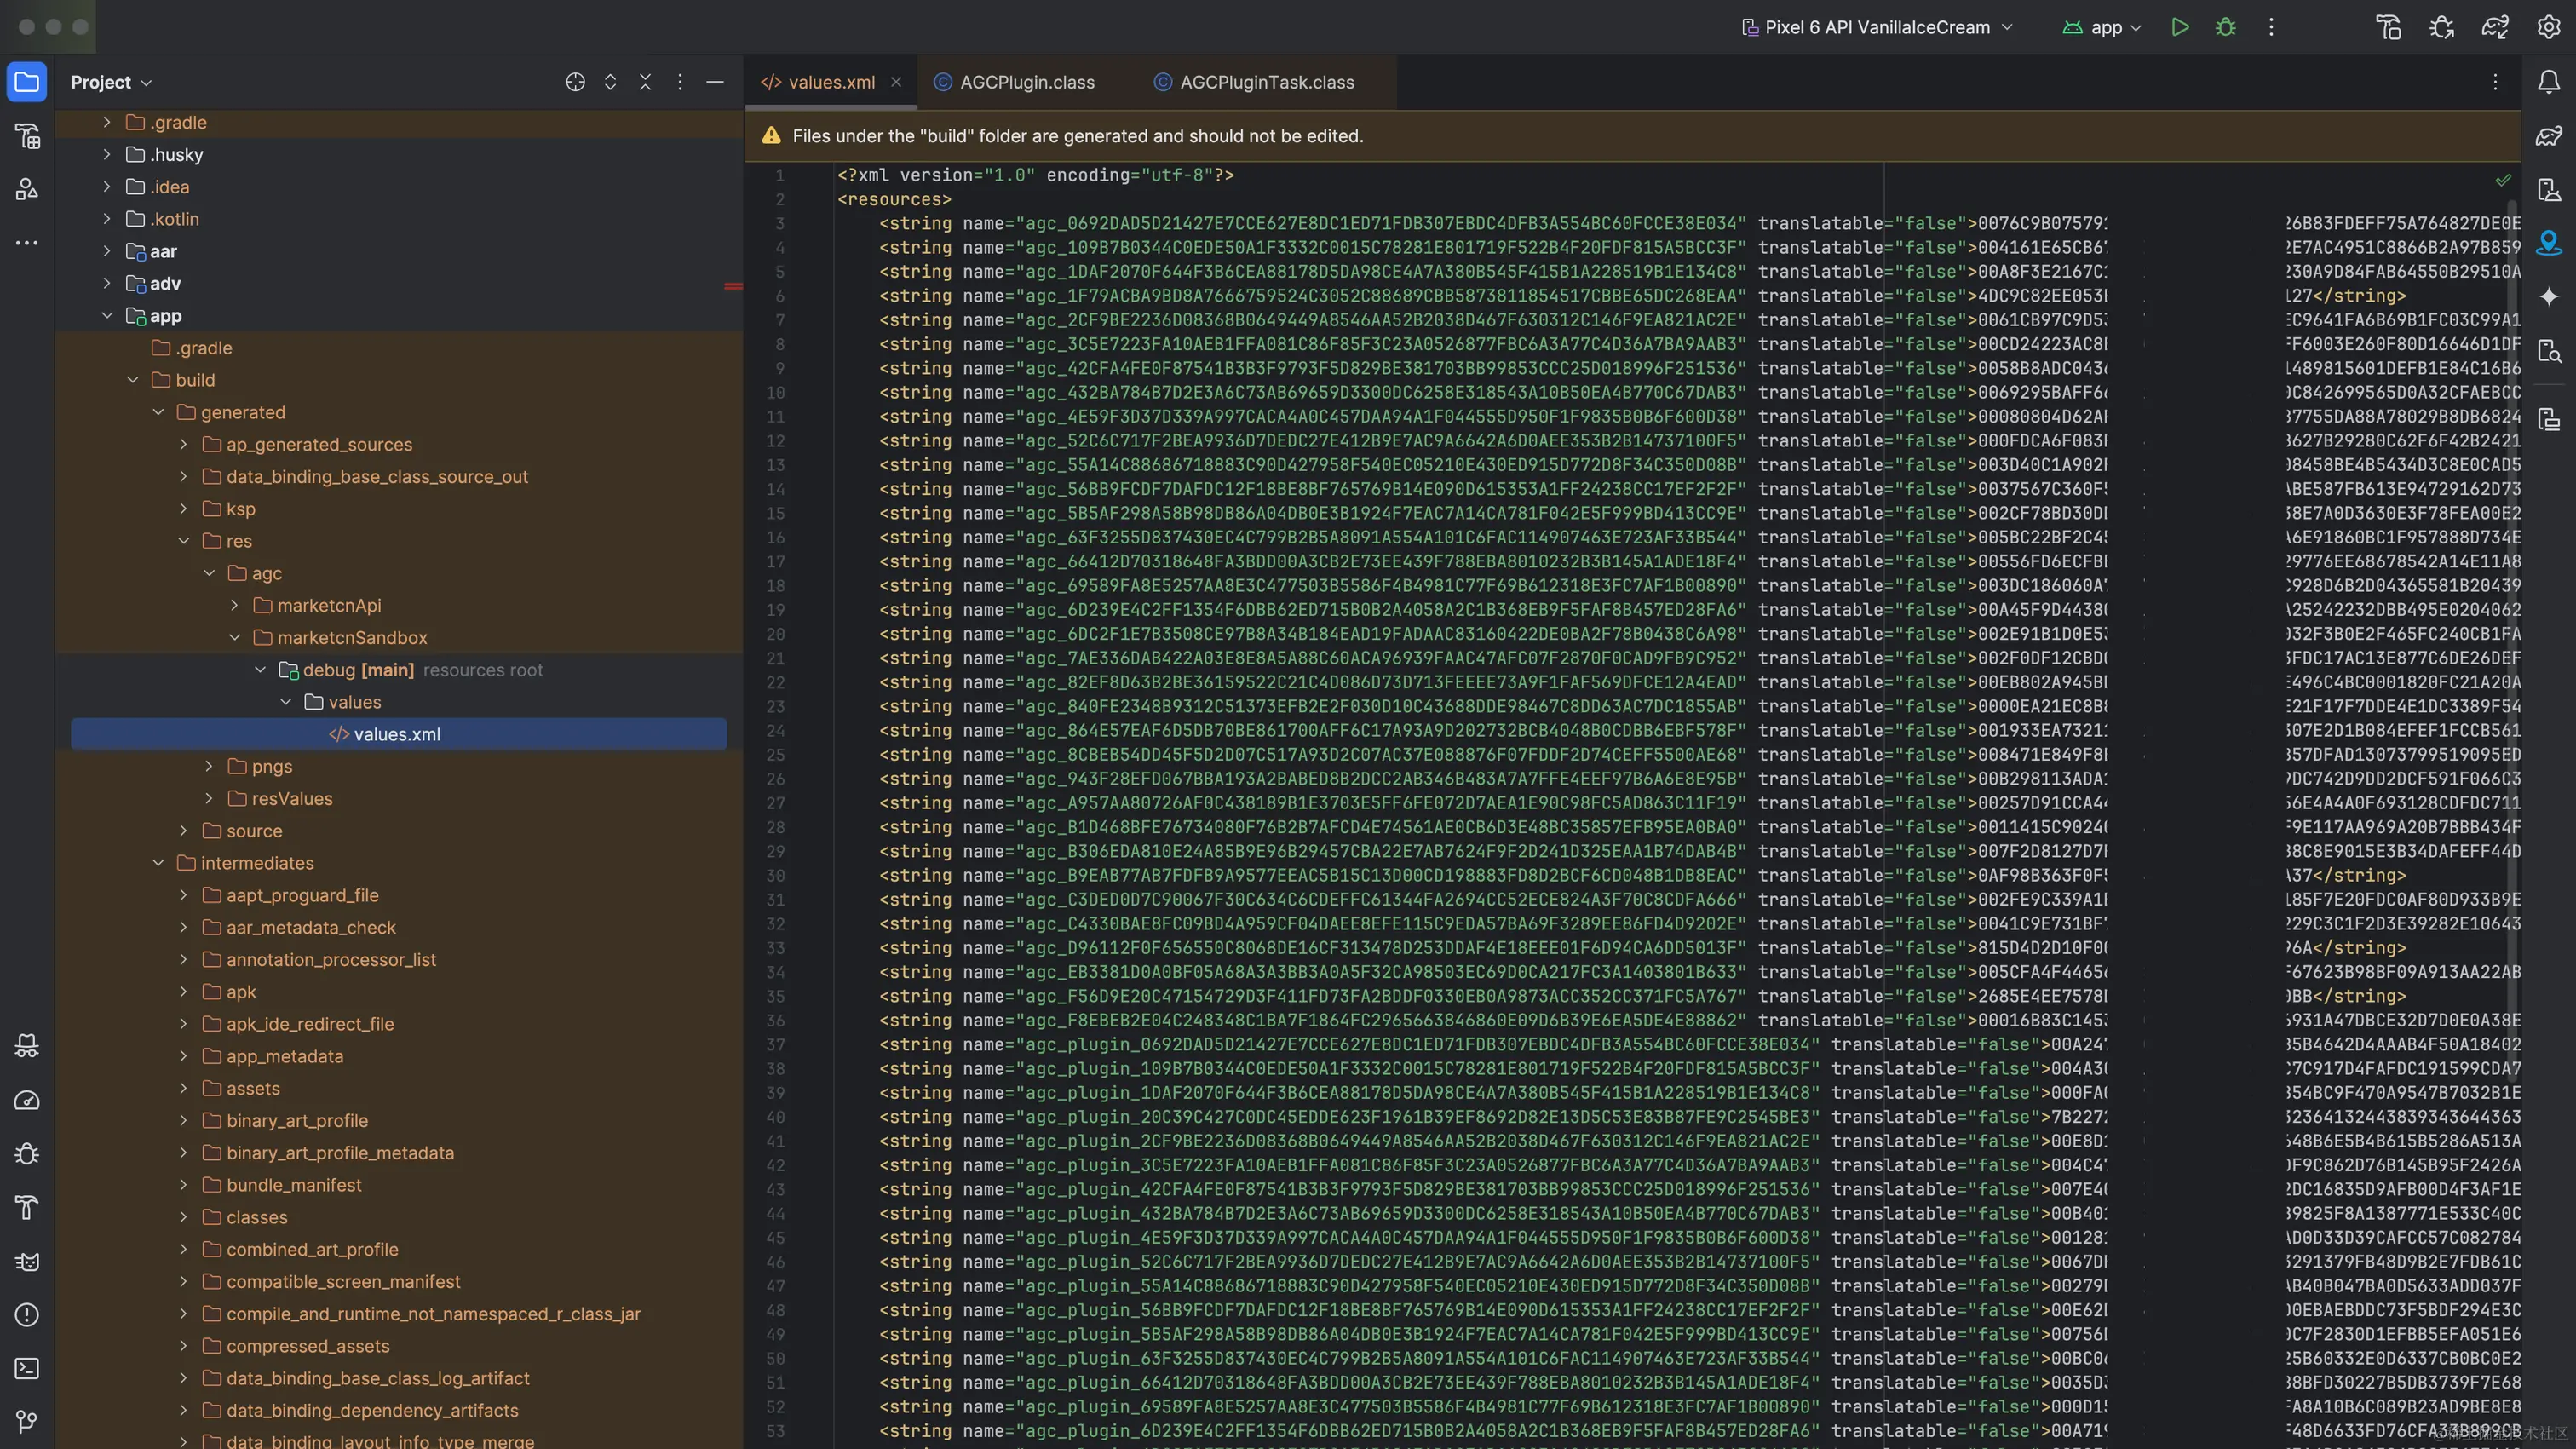The width and height of the screenshot is (2576, 1449).
Task: Open the Terminal tool window
Action: click(27, 1369)
